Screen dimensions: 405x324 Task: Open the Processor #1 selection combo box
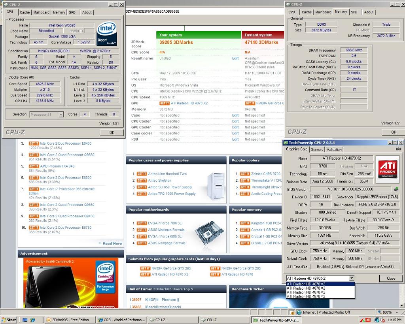click(x=47, y=114)
